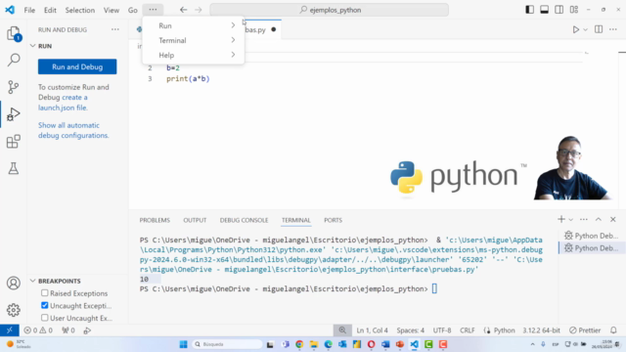Toggle the secondary side bar layout icon
The width and height of the screenshot is (626, 352).
559,10
